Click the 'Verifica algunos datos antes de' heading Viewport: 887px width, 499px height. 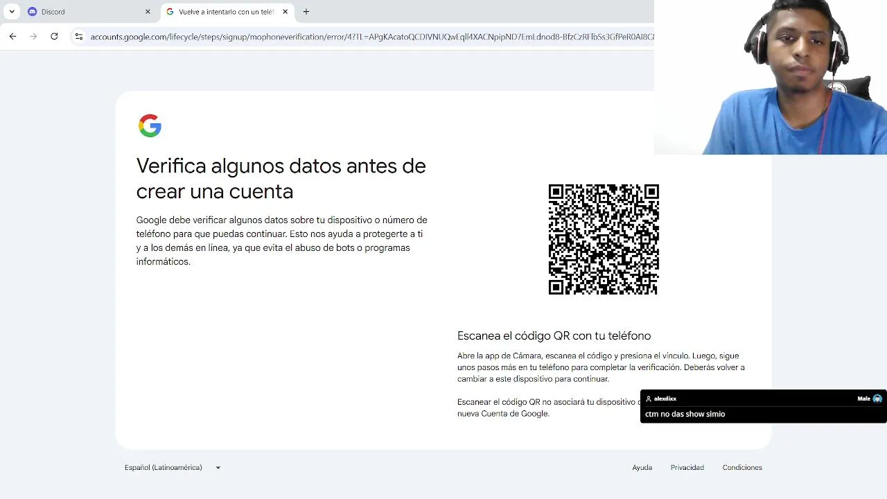click(281, 166)
